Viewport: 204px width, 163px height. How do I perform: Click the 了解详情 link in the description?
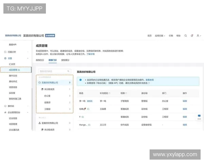[90, 54]
